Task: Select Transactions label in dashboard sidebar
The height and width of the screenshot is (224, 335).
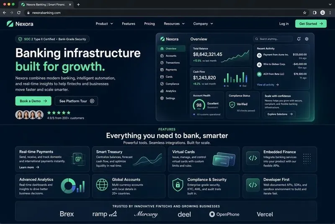Action: point(173,63)
